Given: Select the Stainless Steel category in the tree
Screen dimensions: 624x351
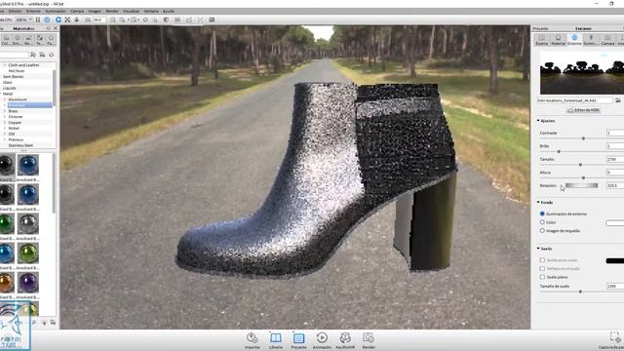Looking at the screenshot, I should pos(20,145).
